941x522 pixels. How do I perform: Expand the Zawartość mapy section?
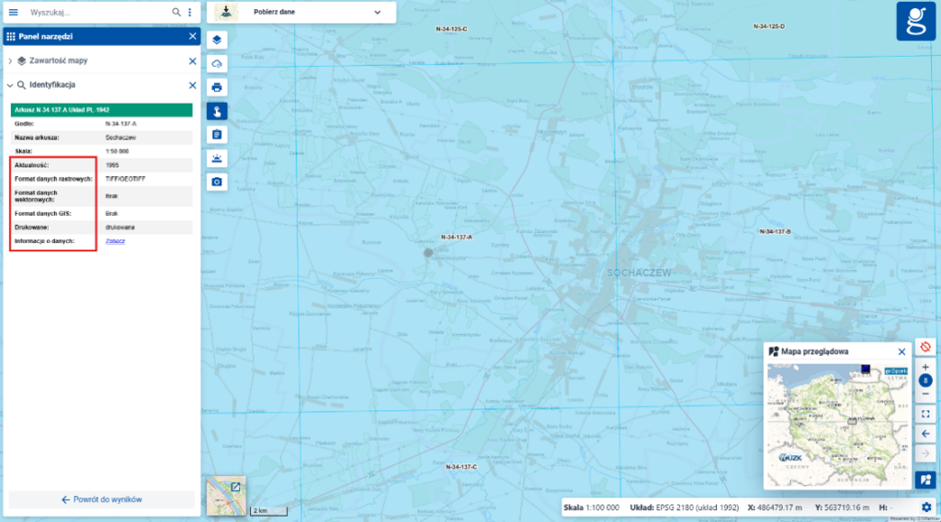click(x=9, y=61)
